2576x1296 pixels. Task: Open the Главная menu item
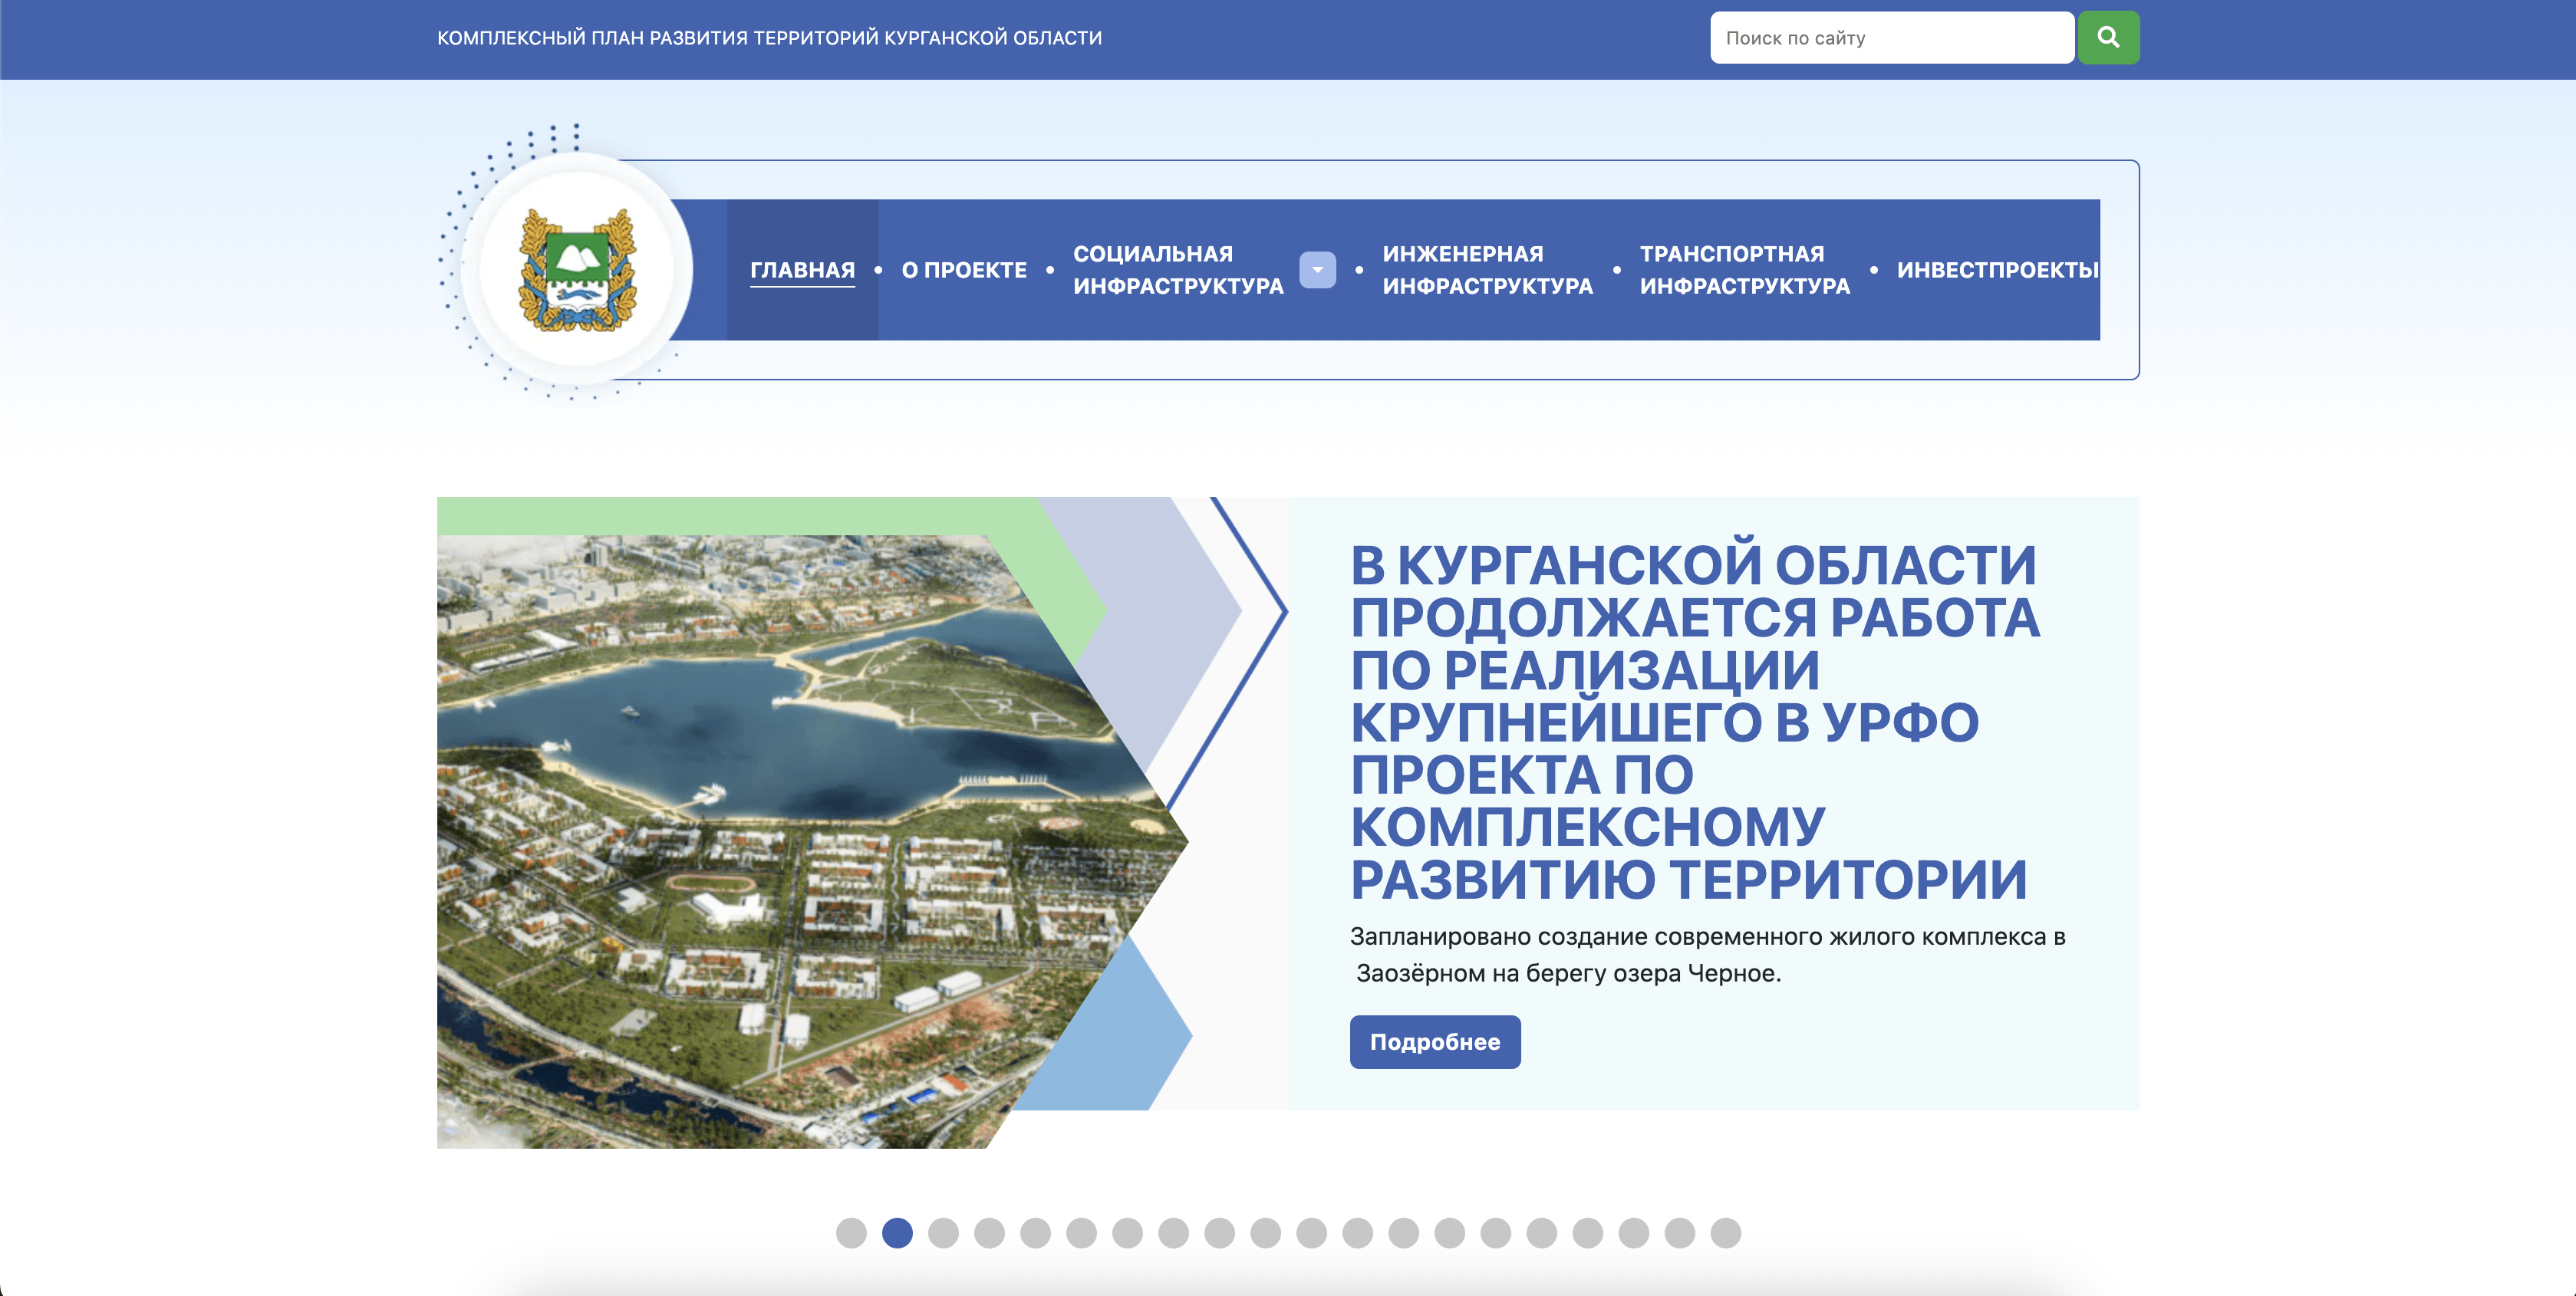point(802,270)
